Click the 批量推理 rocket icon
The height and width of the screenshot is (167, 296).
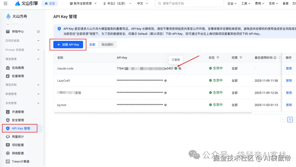(8, 76)
